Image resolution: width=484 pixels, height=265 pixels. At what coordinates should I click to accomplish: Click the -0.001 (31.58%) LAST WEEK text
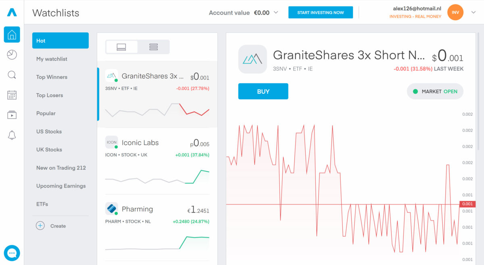coord(428,69)
